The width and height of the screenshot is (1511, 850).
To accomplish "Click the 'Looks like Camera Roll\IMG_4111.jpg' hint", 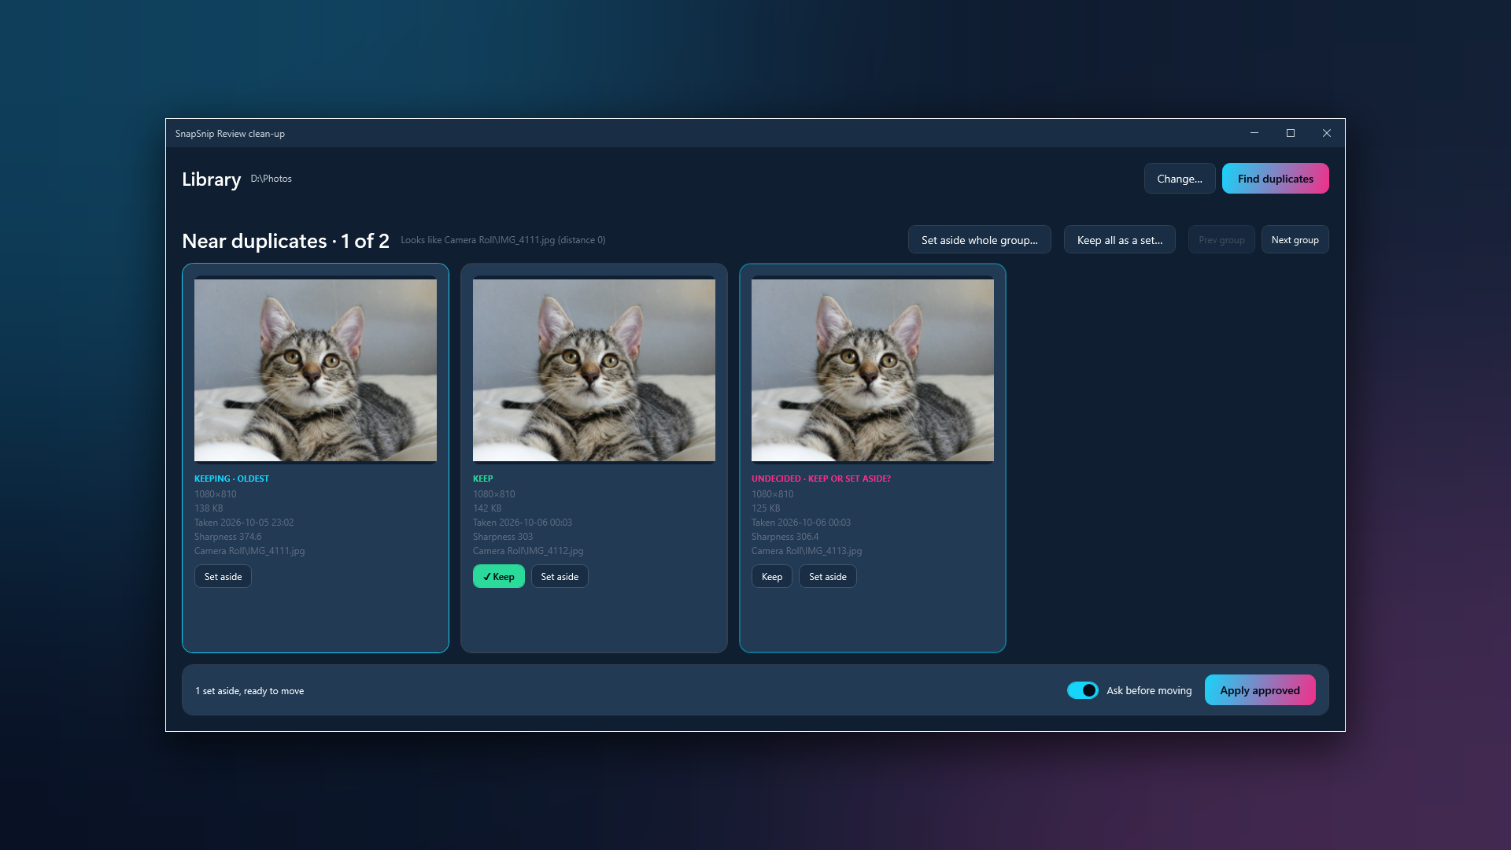I will [503, 240].
